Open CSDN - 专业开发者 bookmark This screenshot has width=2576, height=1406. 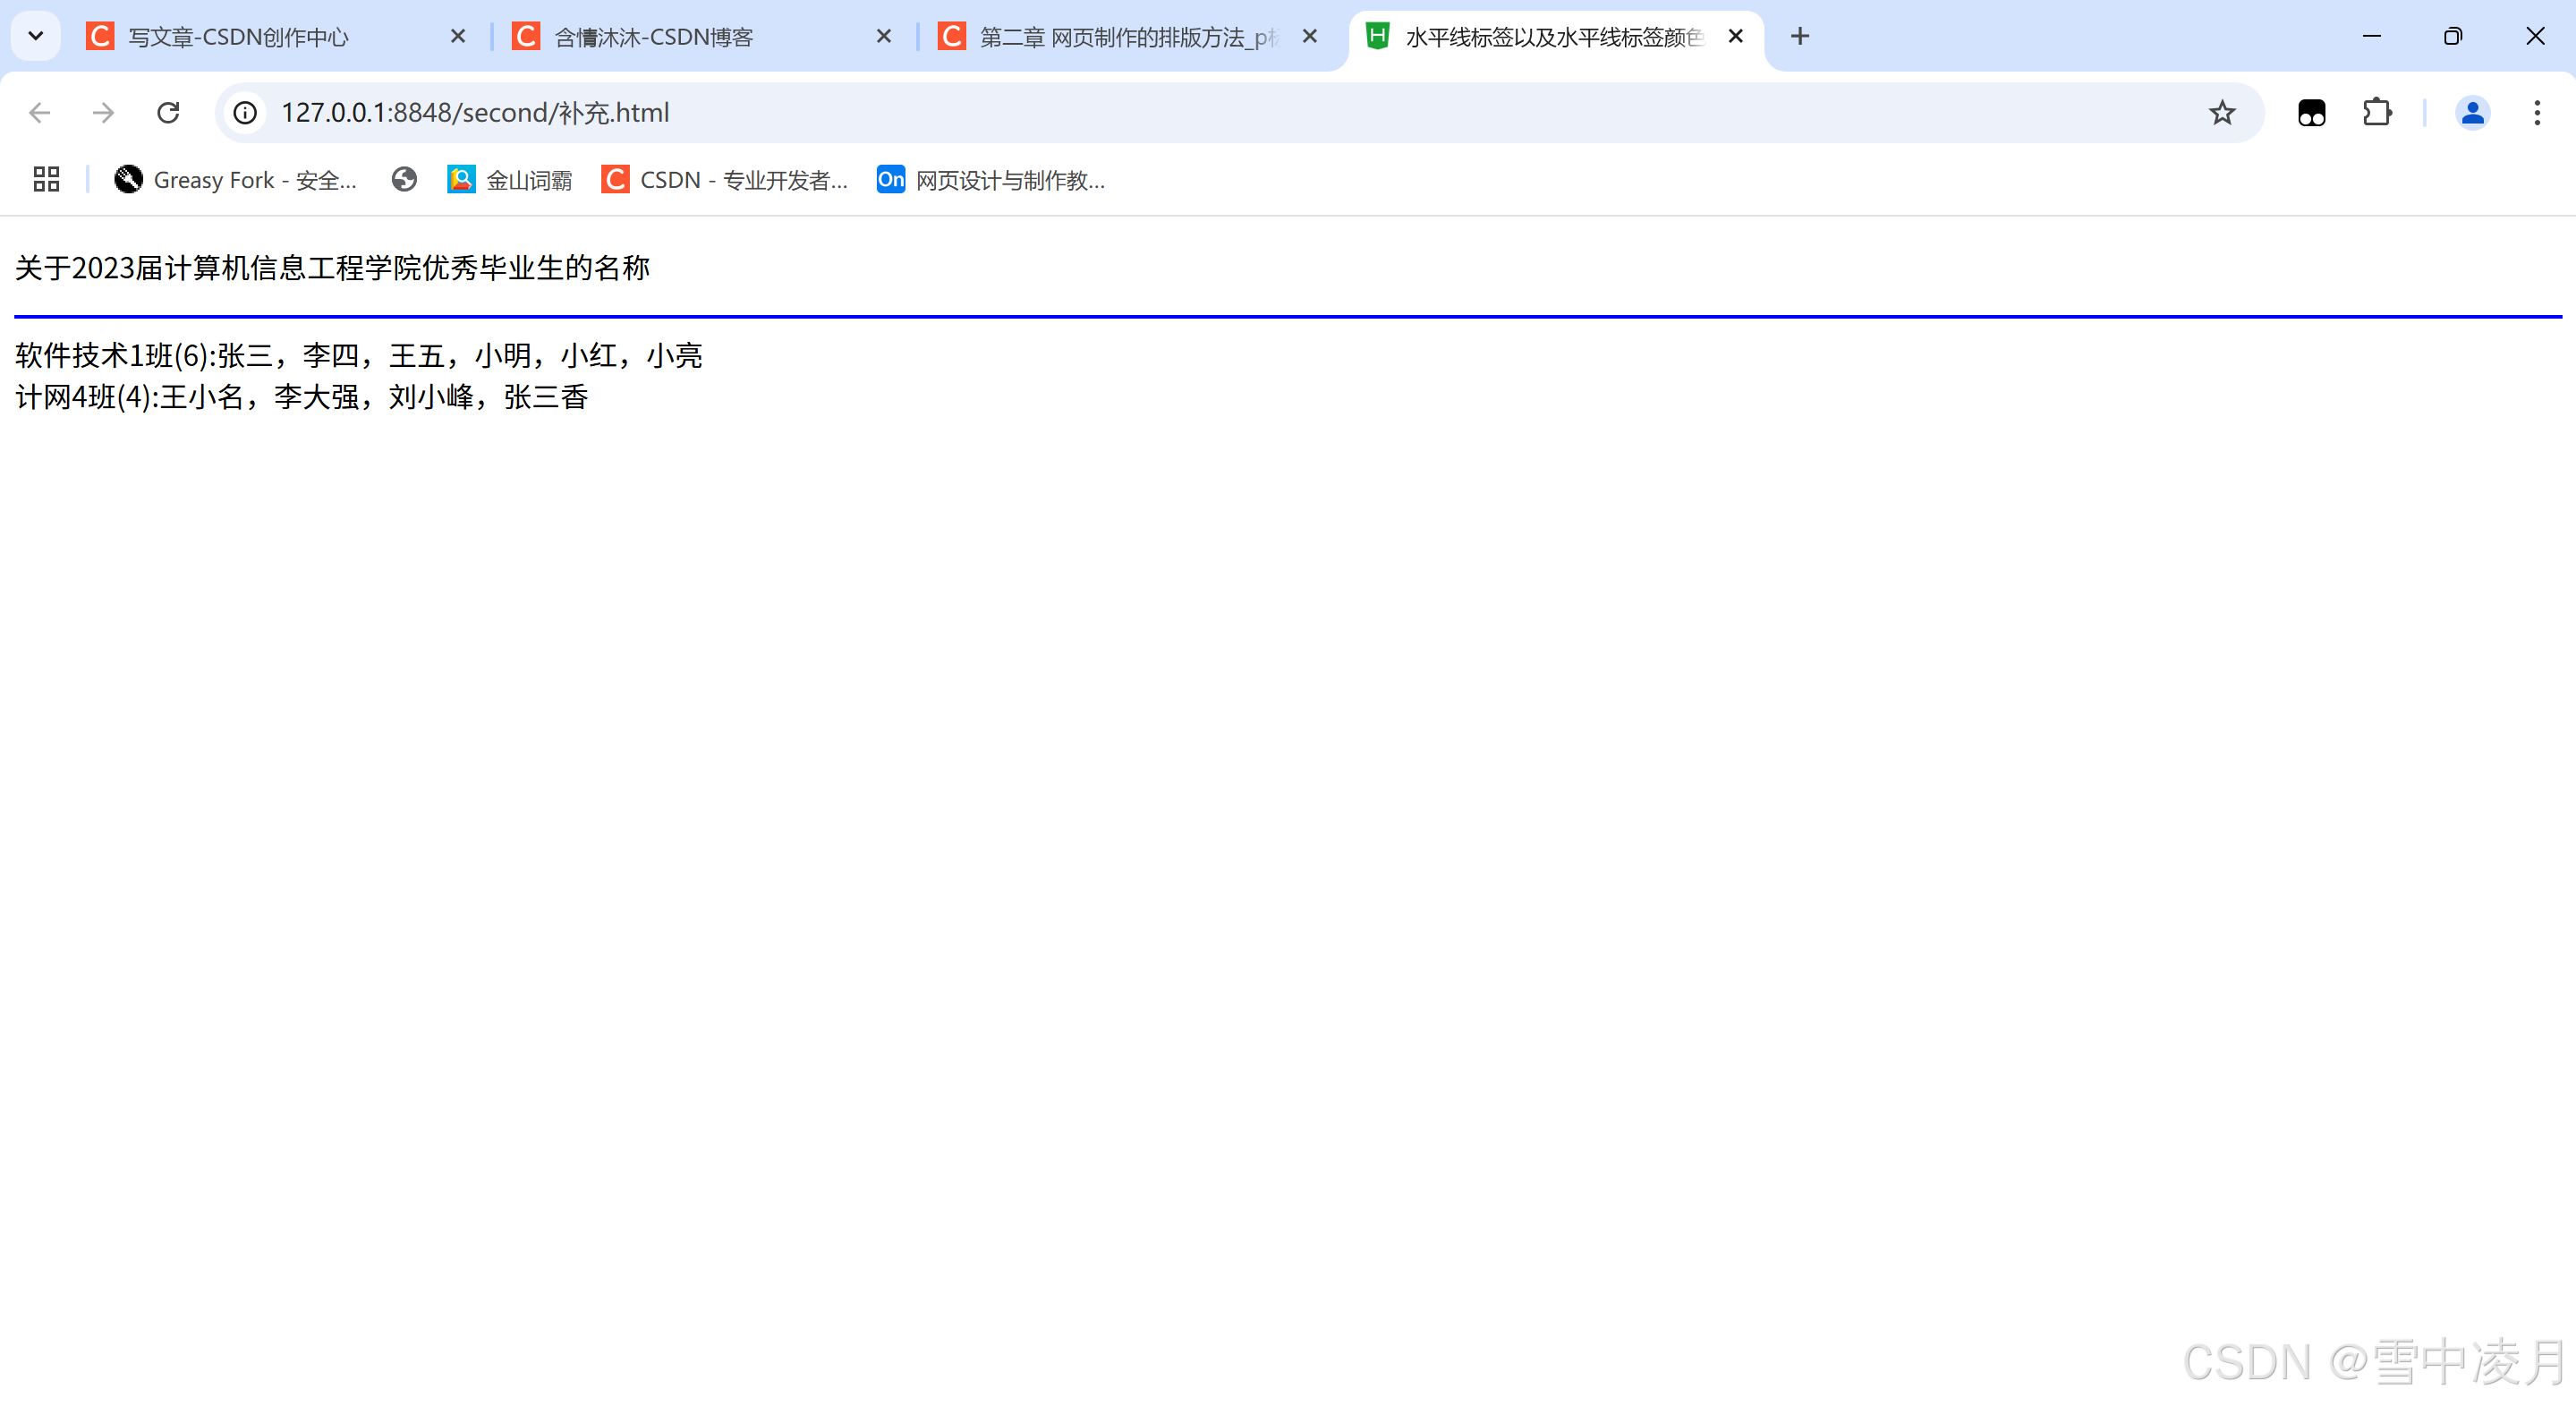click(725, 180)
